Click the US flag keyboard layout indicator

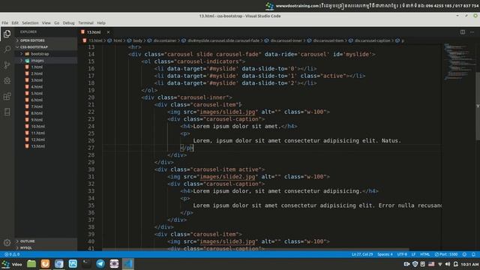[x=431, y=264]
